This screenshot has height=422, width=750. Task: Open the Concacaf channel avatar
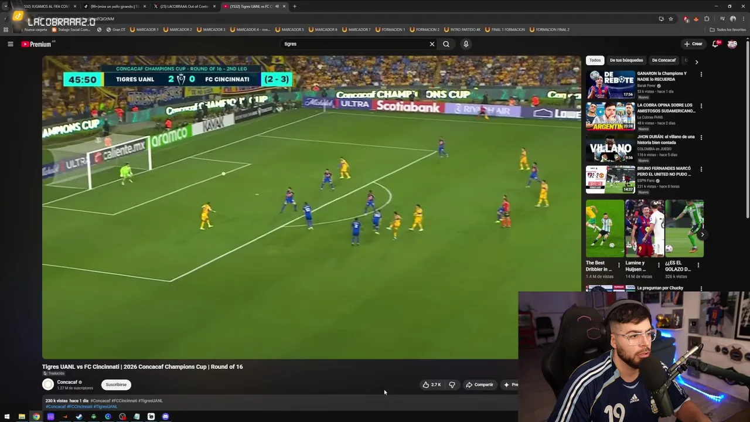click(x=48, y=384)
